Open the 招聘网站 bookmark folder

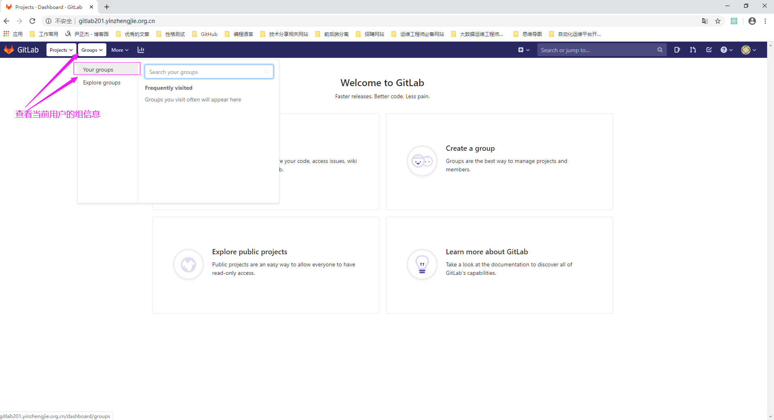click(370, 34)
